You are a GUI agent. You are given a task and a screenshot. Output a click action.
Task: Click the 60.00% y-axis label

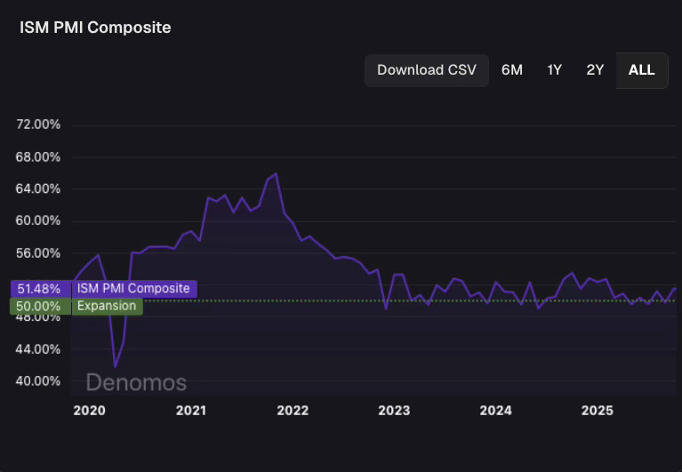point(38,220)
